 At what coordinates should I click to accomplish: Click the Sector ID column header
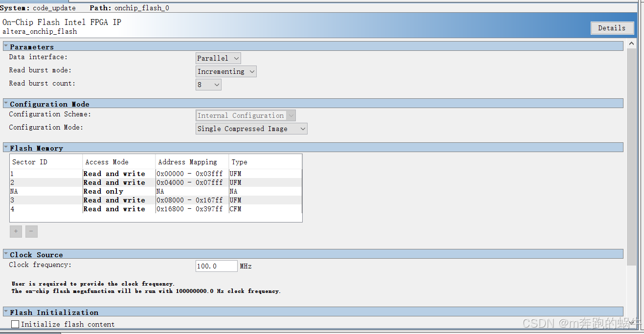click(29, 162)
